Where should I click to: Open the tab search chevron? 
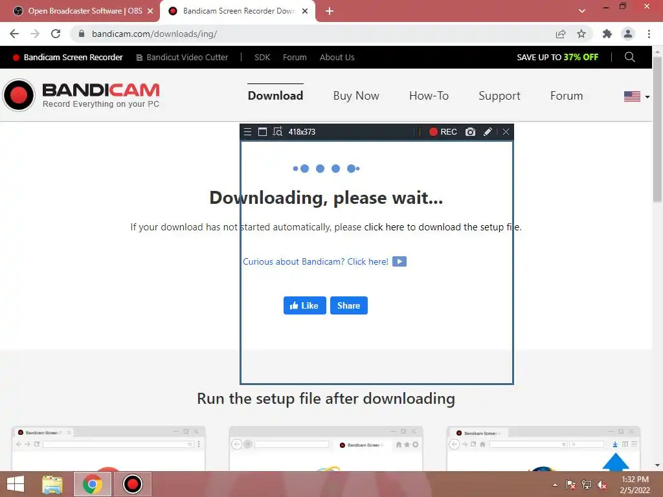coord(582,11)
